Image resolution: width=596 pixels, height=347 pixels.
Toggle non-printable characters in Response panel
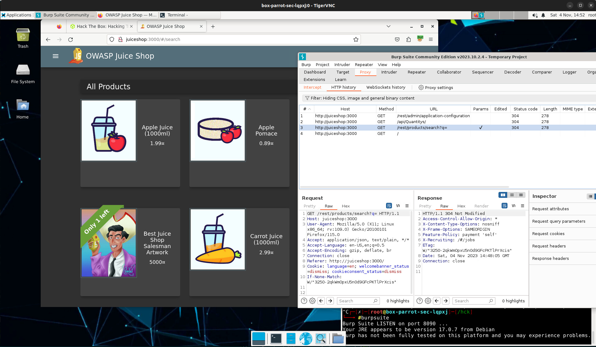513,206
